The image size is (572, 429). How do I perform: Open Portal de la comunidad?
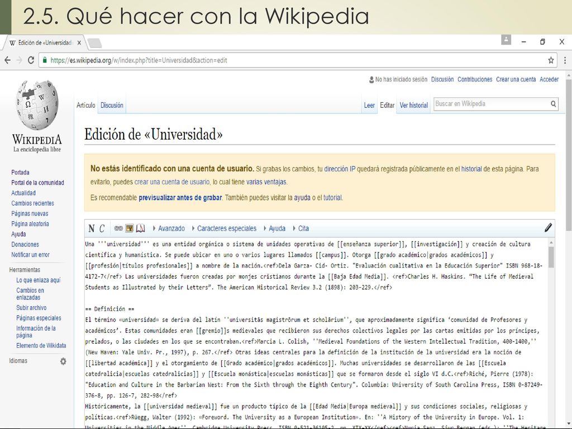point(37,183)
